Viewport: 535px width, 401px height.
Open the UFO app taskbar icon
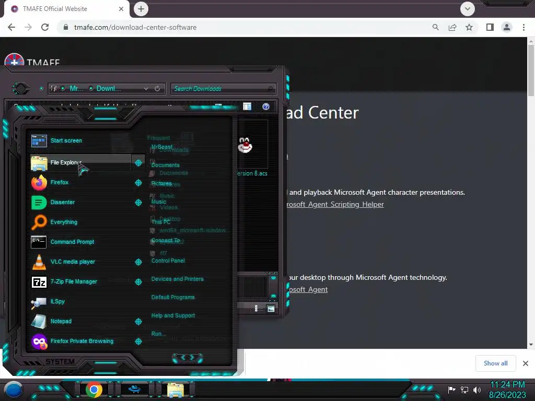[134, 389]
